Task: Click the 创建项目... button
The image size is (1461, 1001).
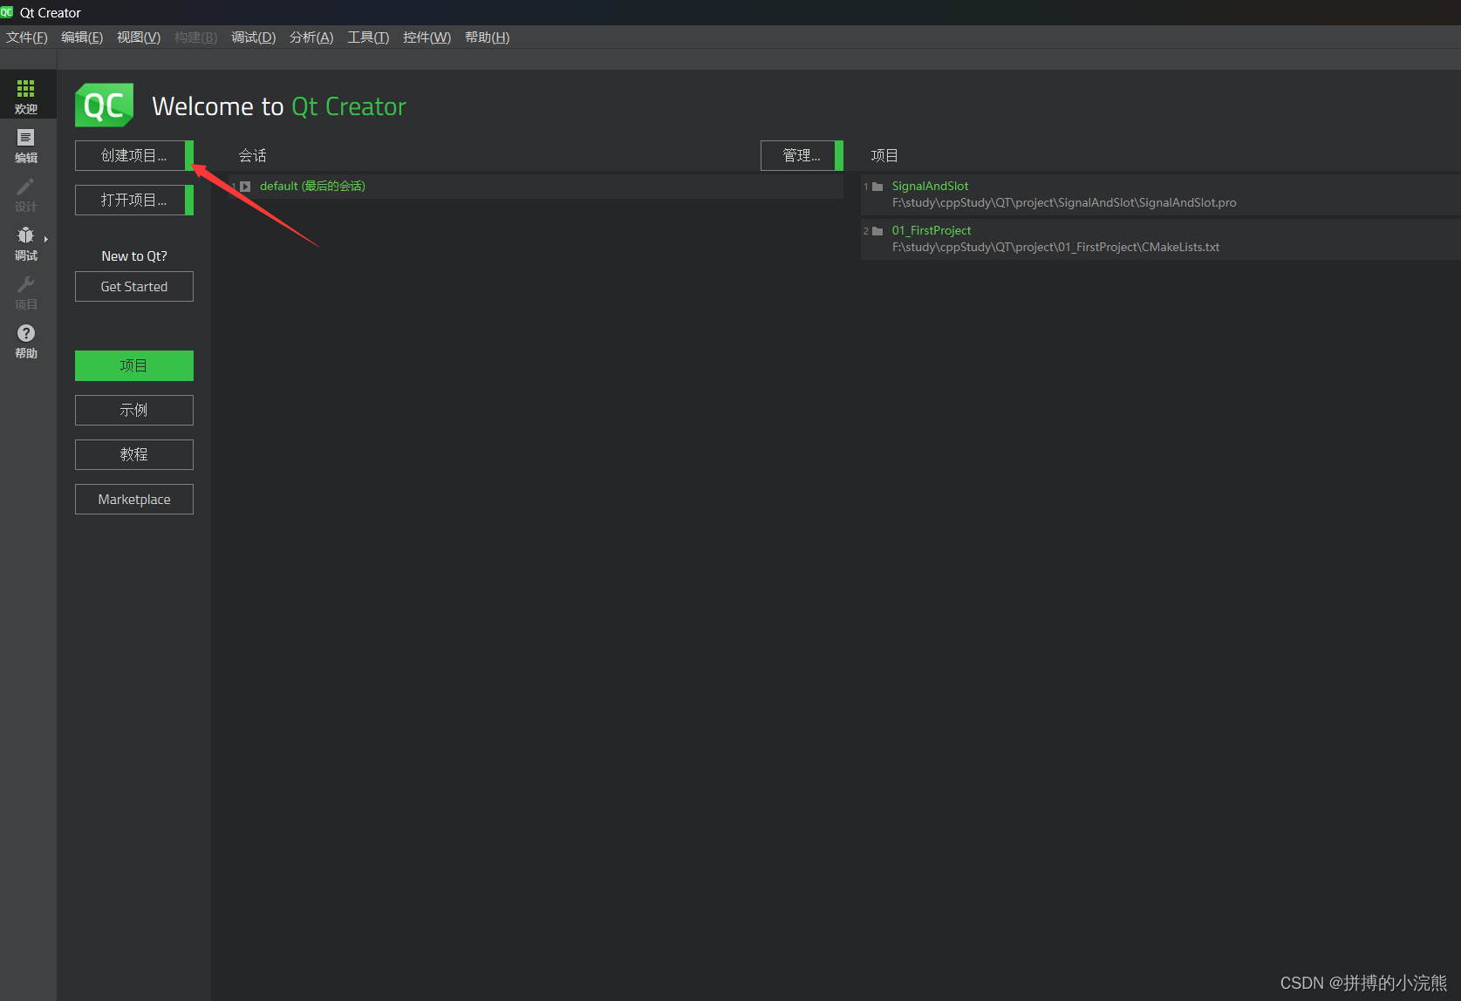Action: pos(134,155)
